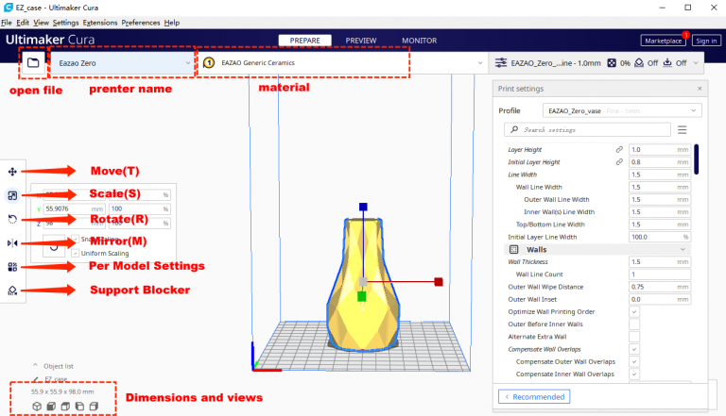Viewport: 726px width, 416px height.
Task: Click the pencil icon beside EZ_case
Action: [x=36, y=379]
